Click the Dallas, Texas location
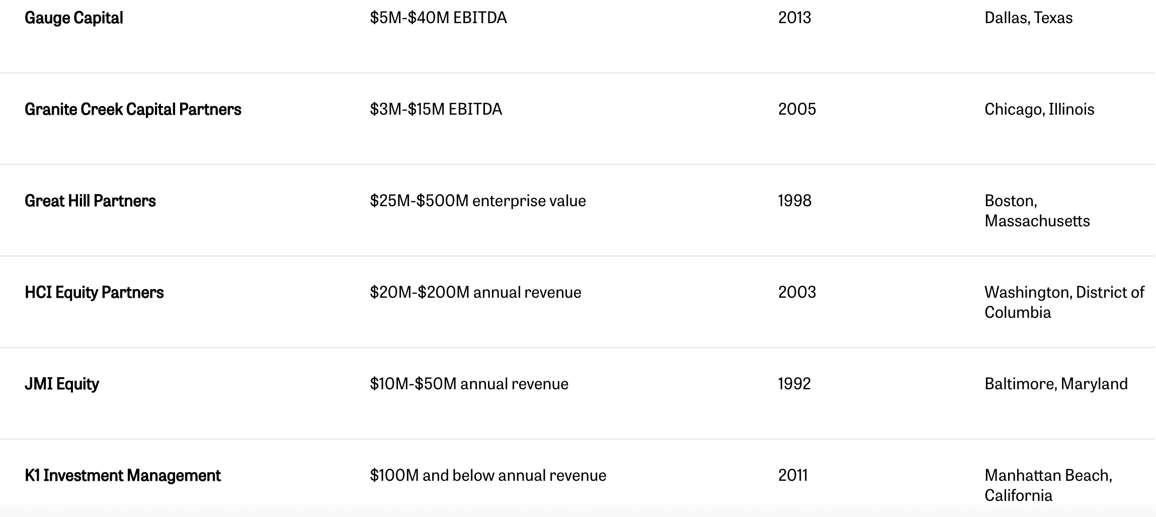The image size is (1156, 517). coord(1029,18)
